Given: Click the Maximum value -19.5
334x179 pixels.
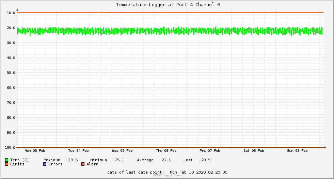Looking at the screenshot, I should tap(72, 160).
